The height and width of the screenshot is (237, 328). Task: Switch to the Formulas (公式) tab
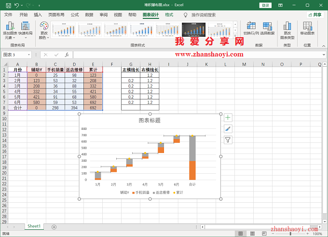coord(75,14)
